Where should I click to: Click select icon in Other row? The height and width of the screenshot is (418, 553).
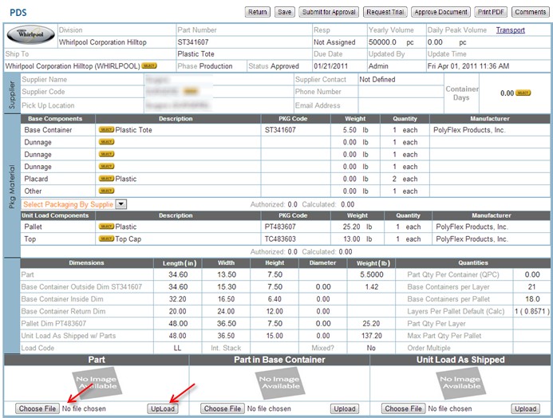tap(106, 191)
